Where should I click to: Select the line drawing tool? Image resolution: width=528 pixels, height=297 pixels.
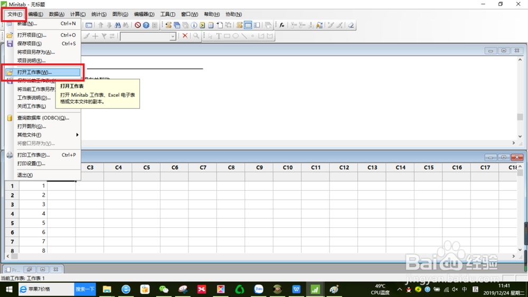244,36
